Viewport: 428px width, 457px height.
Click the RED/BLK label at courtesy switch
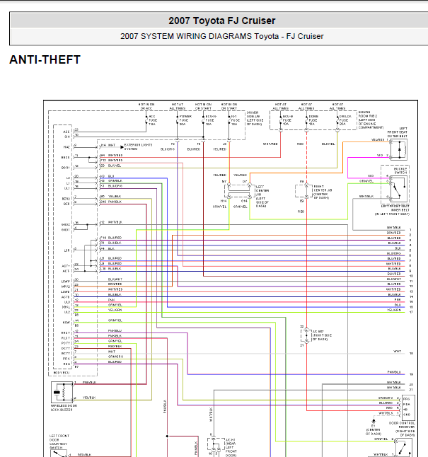click(x=85, y=455)
